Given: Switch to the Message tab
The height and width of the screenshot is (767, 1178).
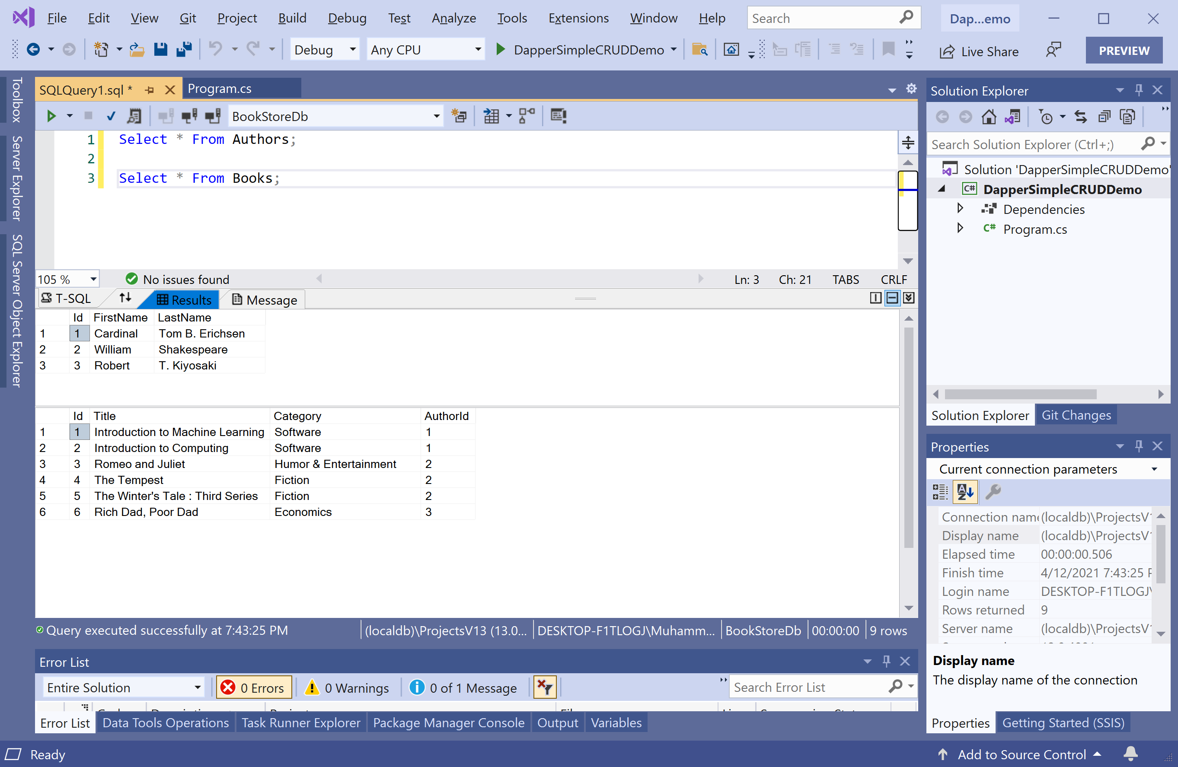Looking at the screenshot, I should [x=265, y=300].
